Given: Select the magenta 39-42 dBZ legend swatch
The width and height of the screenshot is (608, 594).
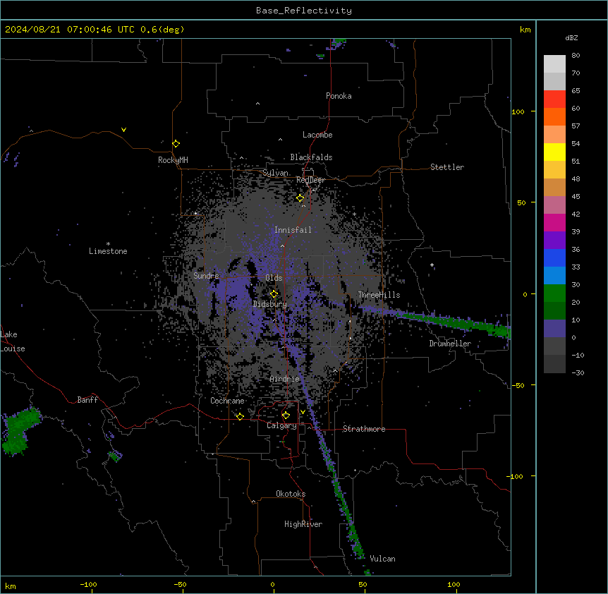Looking at the screenshot, I should coord(554,222).
